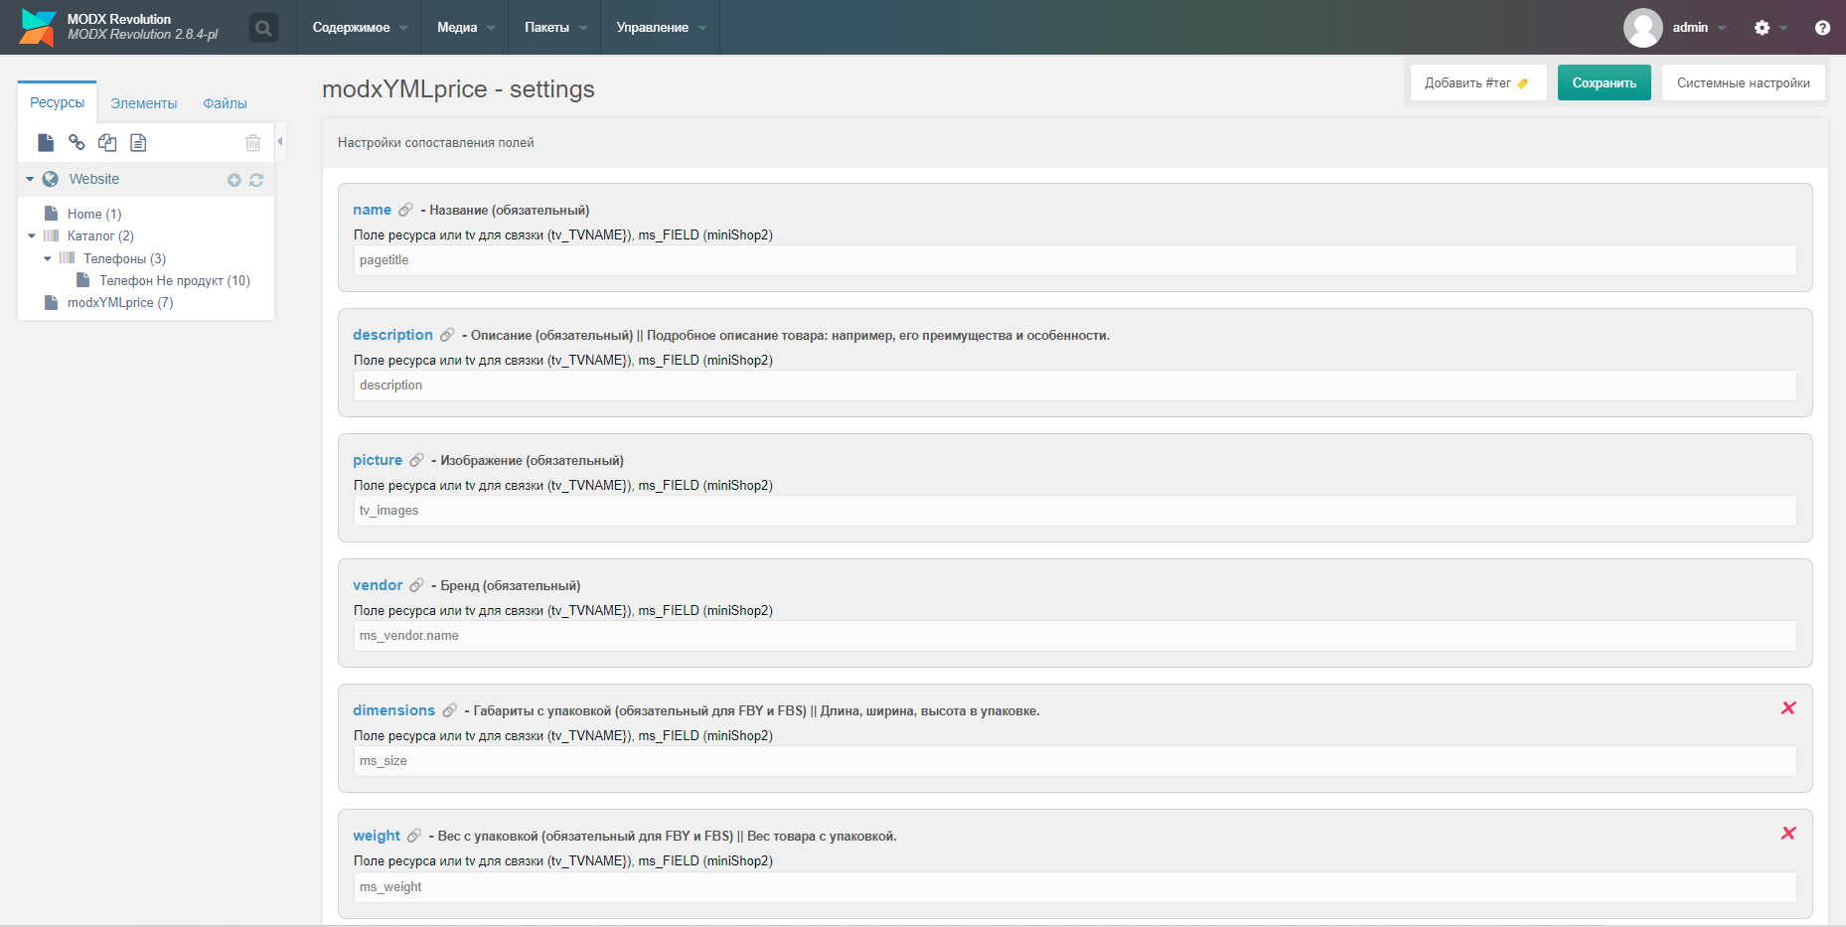Collapse the left tree panel arrow

(x=280, y=141)
